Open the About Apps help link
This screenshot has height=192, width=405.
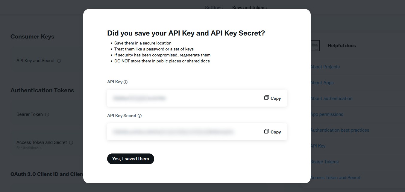(322, 83)
